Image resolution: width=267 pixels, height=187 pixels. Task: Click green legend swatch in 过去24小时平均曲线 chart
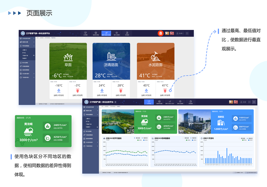[x=138, y=140]
